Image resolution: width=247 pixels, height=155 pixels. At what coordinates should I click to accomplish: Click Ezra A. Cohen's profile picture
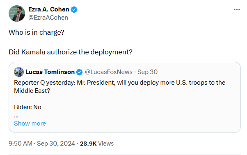(x=17, y=13)
